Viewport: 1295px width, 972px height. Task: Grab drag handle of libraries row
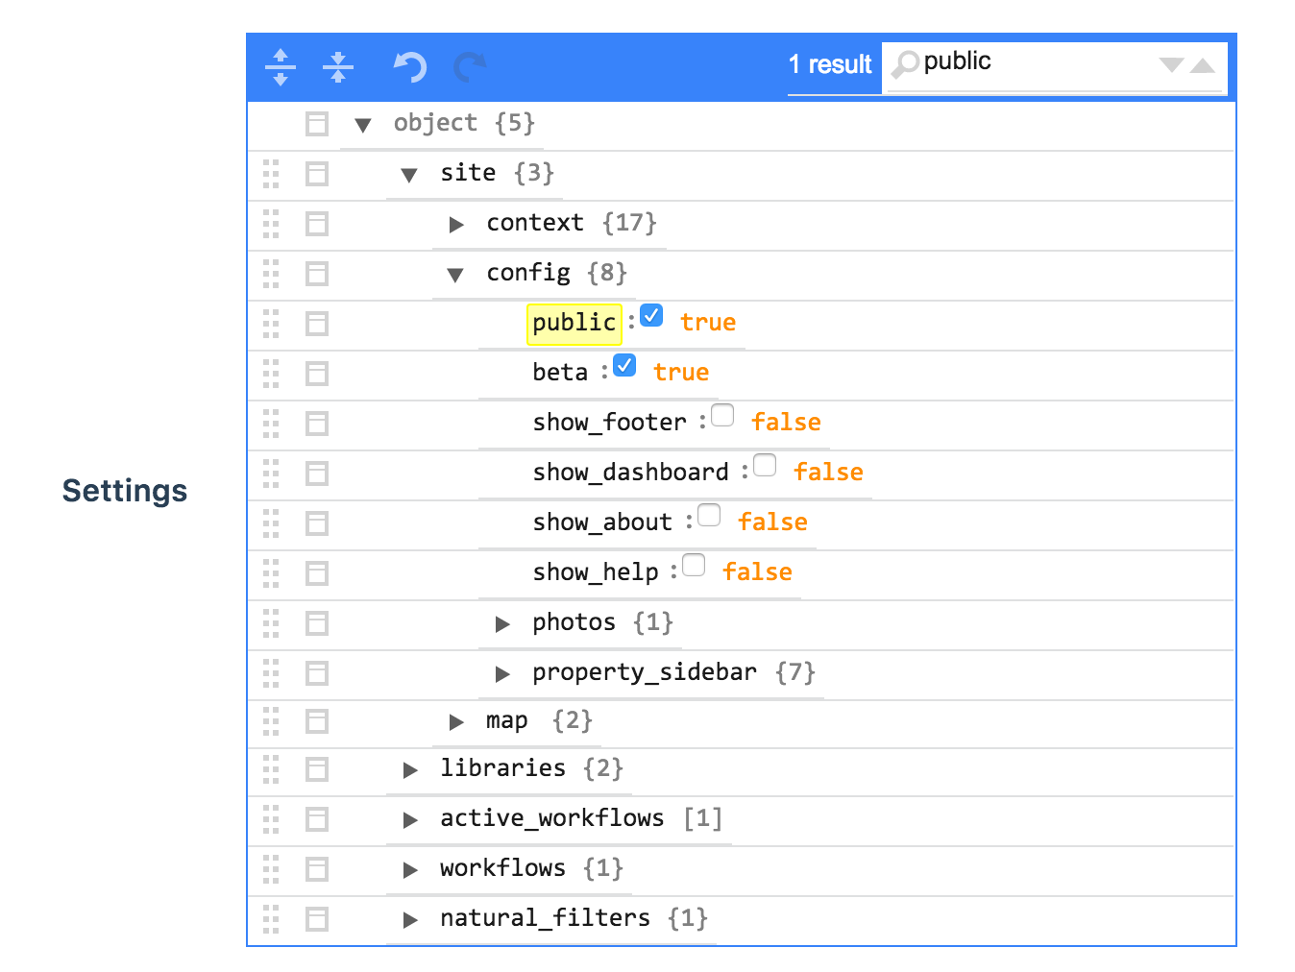pos(271,769)
